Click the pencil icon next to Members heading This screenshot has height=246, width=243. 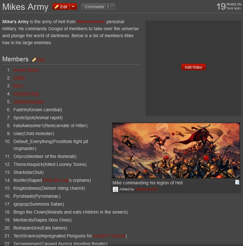pos(34,60)
